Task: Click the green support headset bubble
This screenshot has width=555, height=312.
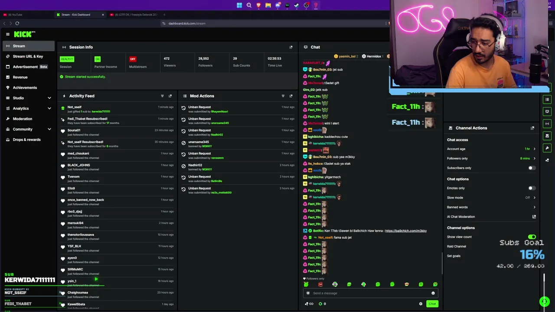Action: coord(545,302)
